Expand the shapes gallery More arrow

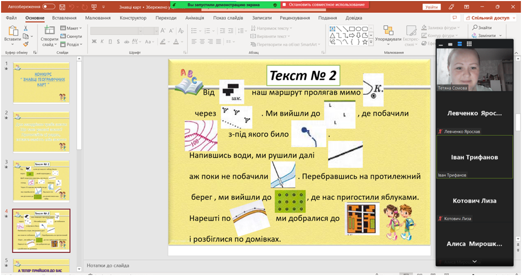[x=371, y=43]
